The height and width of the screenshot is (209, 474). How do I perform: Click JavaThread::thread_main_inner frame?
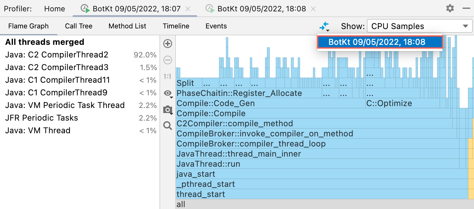(x=317, y=154)
